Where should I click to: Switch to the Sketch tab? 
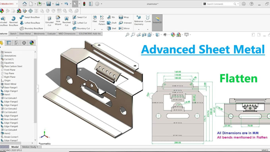(x=13, y=34)
